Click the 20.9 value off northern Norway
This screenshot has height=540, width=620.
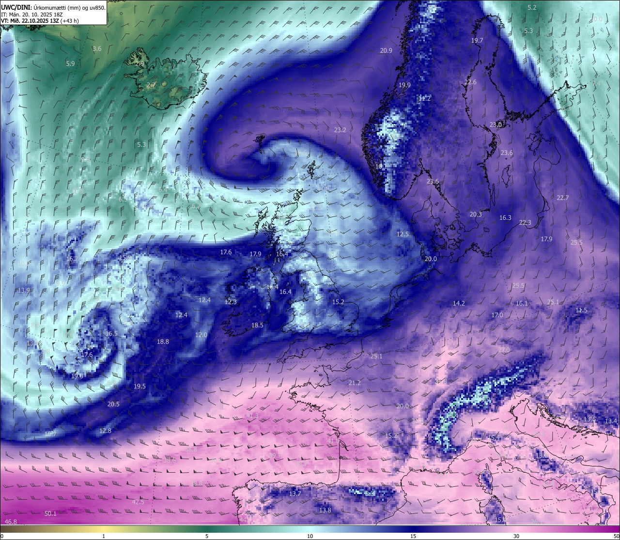(x=386, y=50)
